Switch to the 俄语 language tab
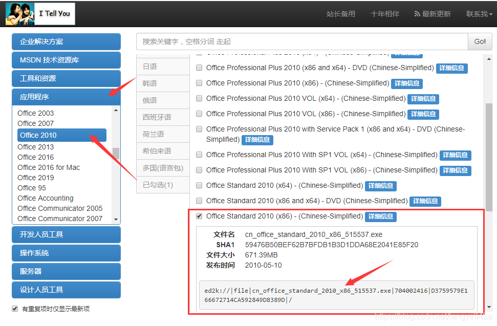The image size is (497, 326). tap(163, 100)
